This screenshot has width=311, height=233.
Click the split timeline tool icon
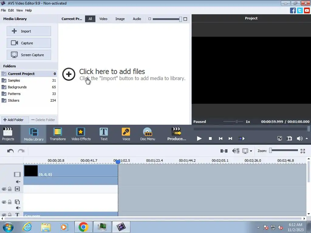pyautogui.click(x=224, y=151)
